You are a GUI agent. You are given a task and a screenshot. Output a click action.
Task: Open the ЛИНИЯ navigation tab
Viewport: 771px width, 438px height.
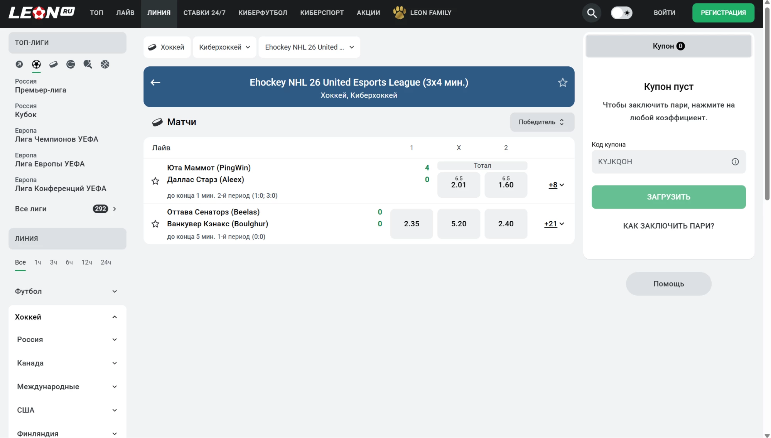(x=159, y=13)
